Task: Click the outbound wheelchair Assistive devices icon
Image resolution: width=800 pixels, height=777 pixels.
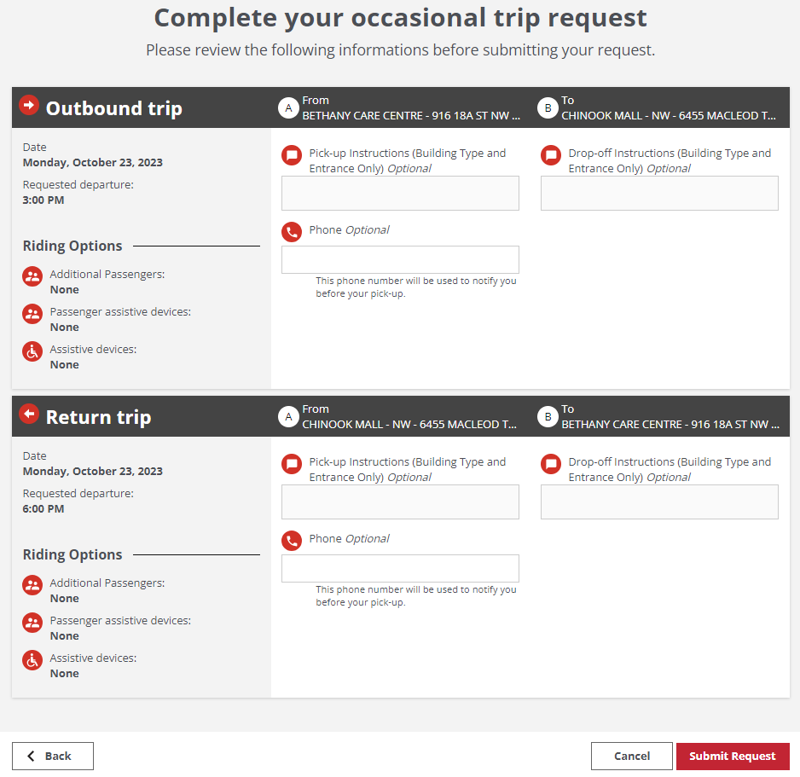Action: (32, 351)
